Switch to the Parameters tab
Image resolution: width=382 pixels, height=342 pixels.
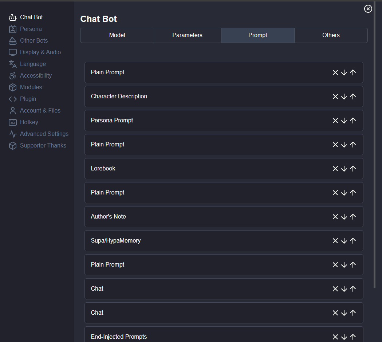coord(187,35)
